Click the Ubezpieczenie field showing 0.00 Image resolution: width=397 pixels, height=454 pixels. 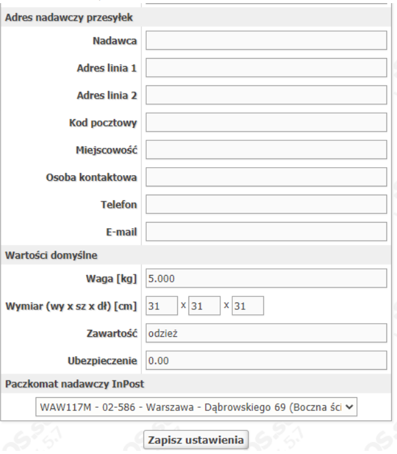coord(266,360)
